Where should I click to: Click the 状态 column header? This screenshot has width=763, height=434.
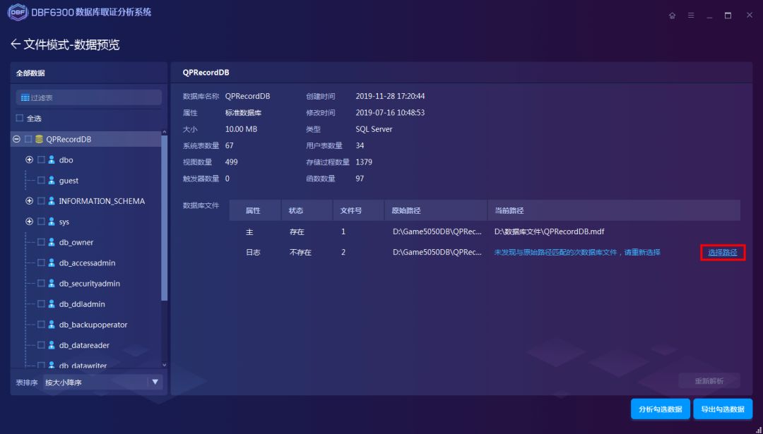pos(307,210)
